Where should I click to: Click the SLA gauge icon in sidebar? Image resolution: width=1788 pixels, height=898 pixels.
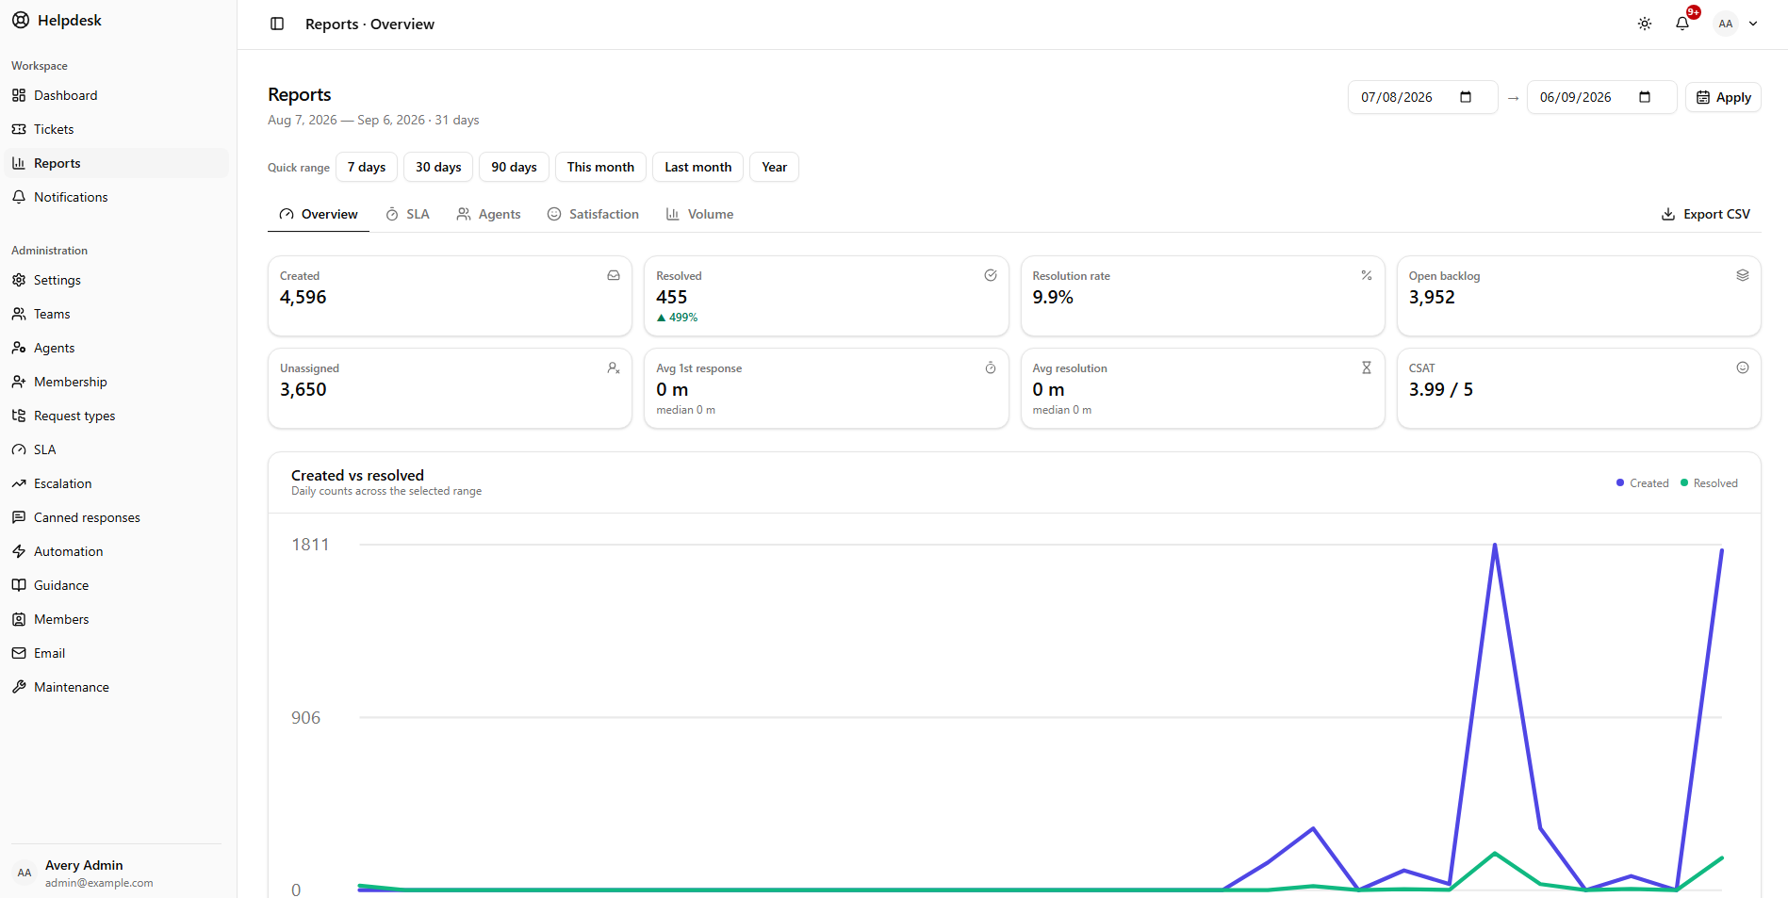19,449
